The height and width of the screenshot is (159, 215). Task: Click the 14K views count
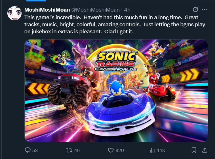[x=161, y=150]
